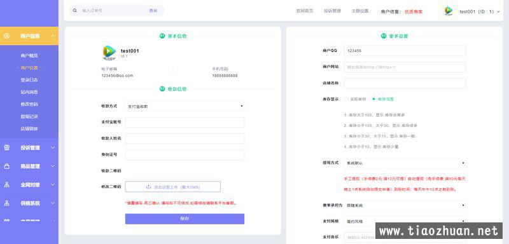Click the 01 badge beside 基本信息

pos(162,36)
